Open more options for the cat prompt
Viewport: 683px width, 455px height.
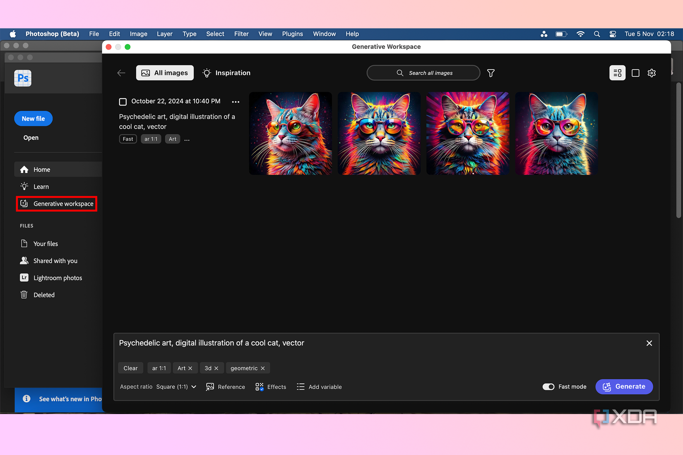point(236,101)
